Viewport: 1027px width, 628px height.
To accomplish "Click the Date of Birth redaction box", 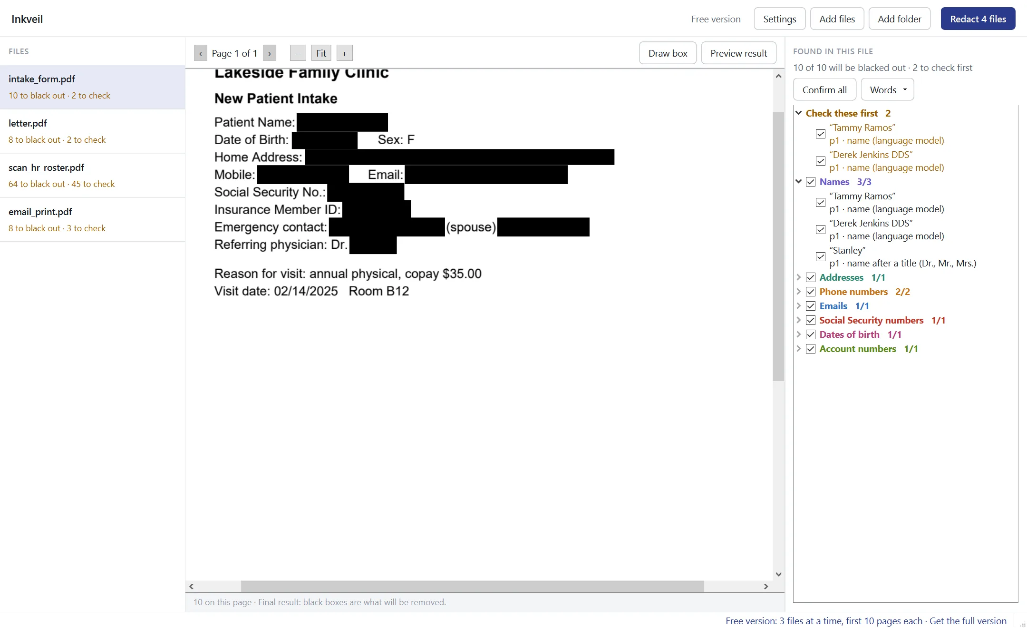I will (x=325, y=140).
